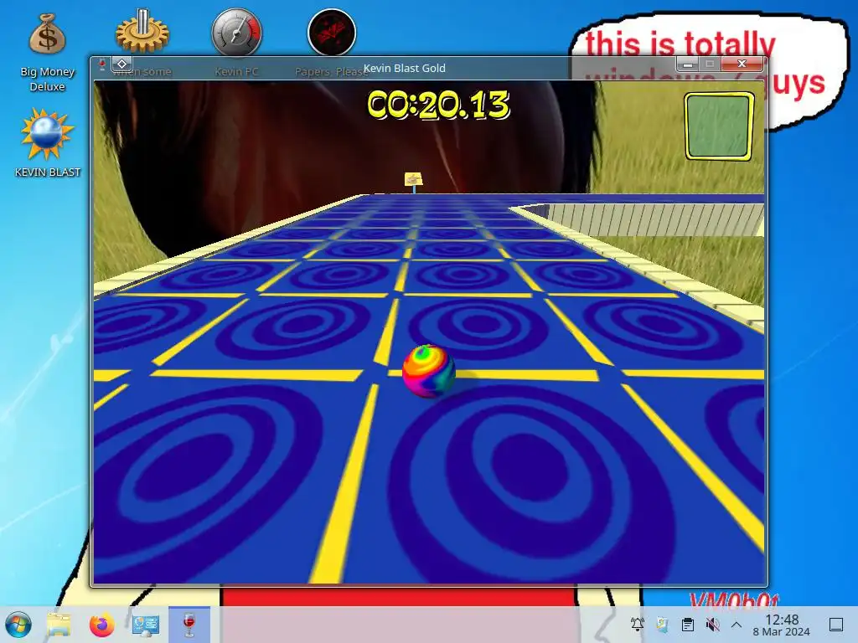Image resolution: width=858 pixels, height=643 pixels.
Task: Open the system settings taskbar icon
Action: tap(146, 625)
